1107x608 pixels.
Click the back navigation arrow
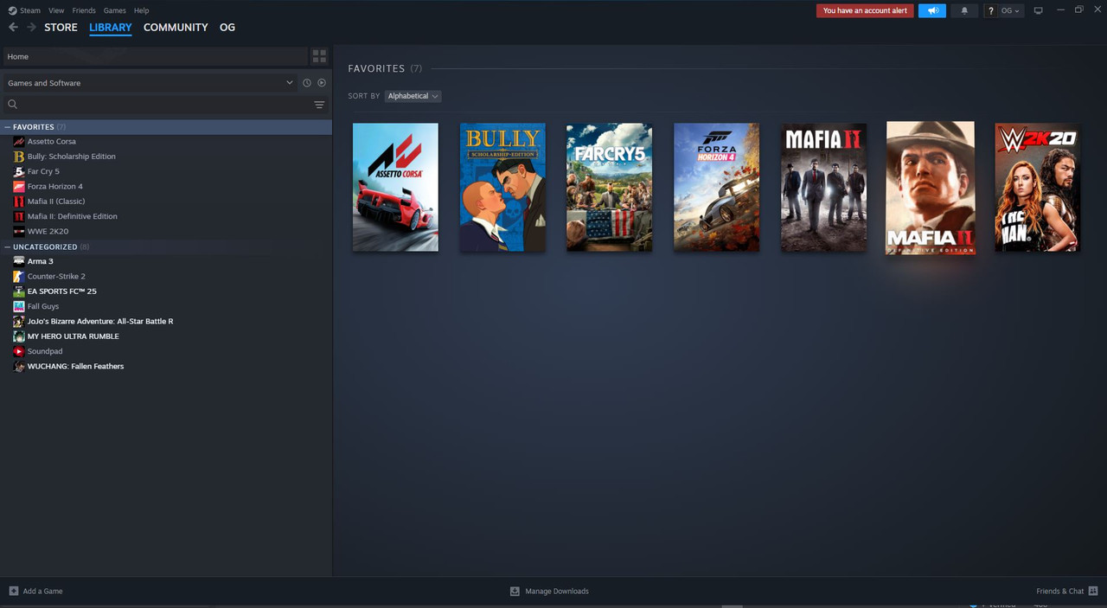pos(13,28)
